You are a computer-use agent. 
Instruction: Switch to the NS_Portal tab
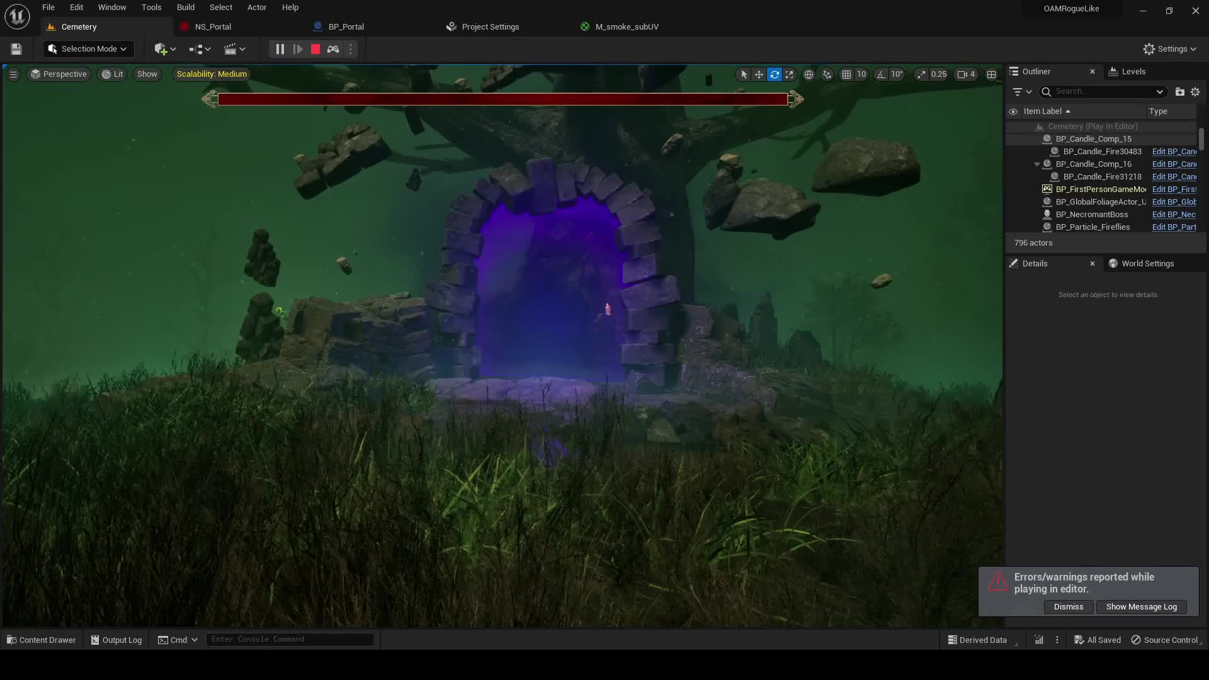click(x=213, y=27)
